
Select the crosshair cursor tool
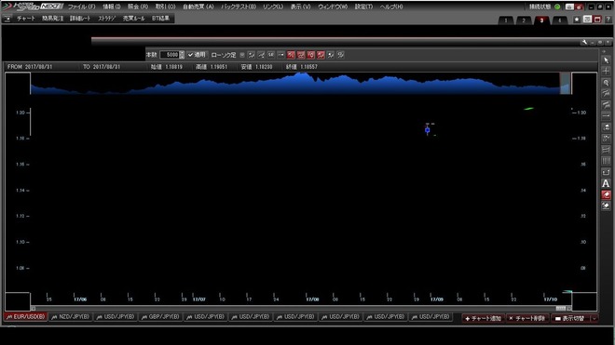click(606, 72)
